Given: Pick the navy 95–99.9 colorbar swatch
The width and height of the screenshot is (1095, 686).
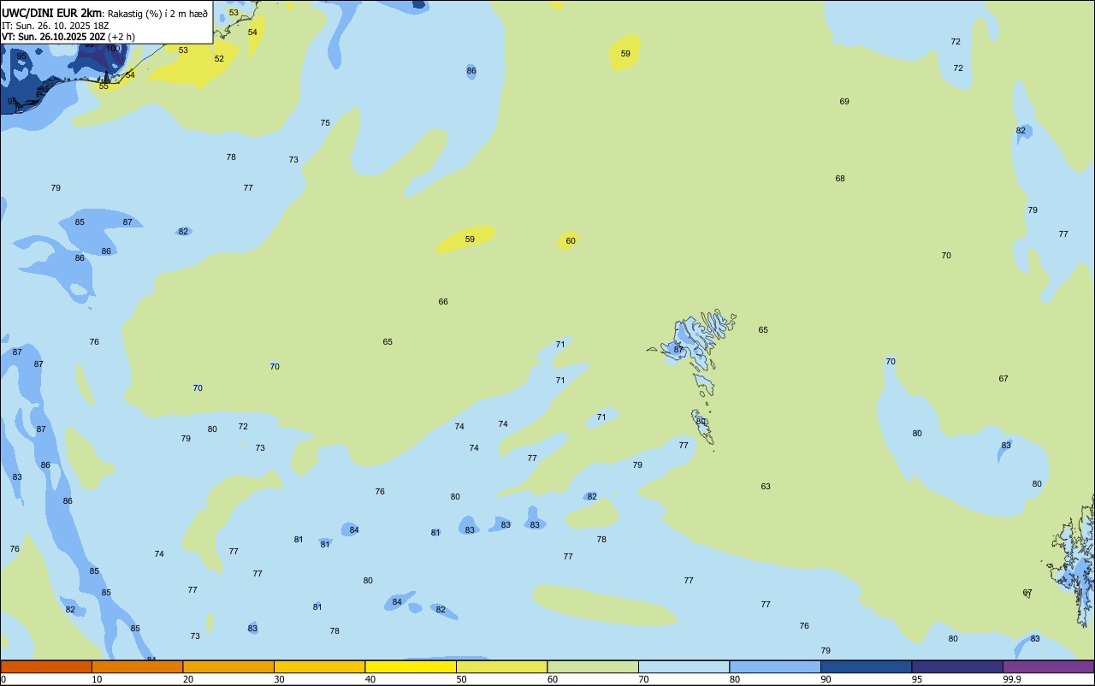Looking at the screenshot, I should point(957,666).
